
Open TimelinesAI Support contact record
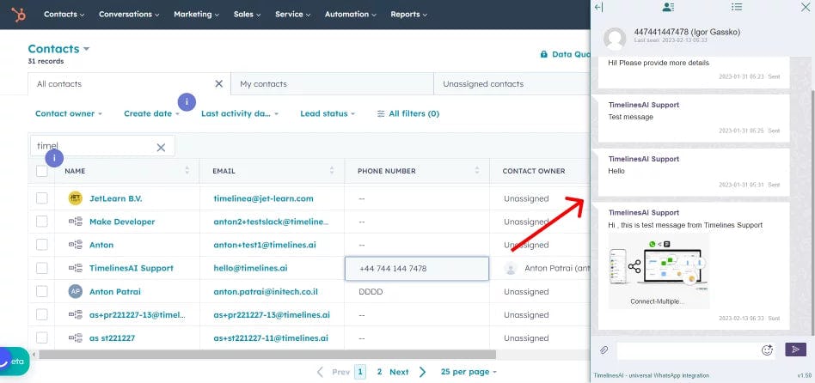click(x=131, y=268)
